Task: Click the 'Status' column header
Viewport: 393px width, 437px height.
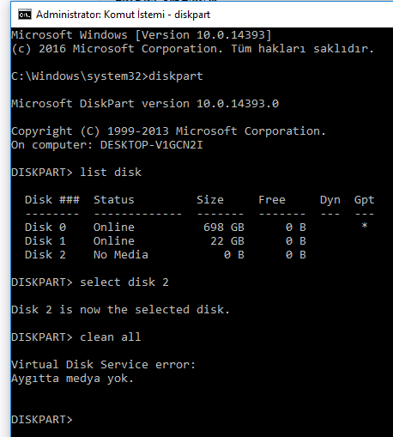Action: click(x=114, y=199)
